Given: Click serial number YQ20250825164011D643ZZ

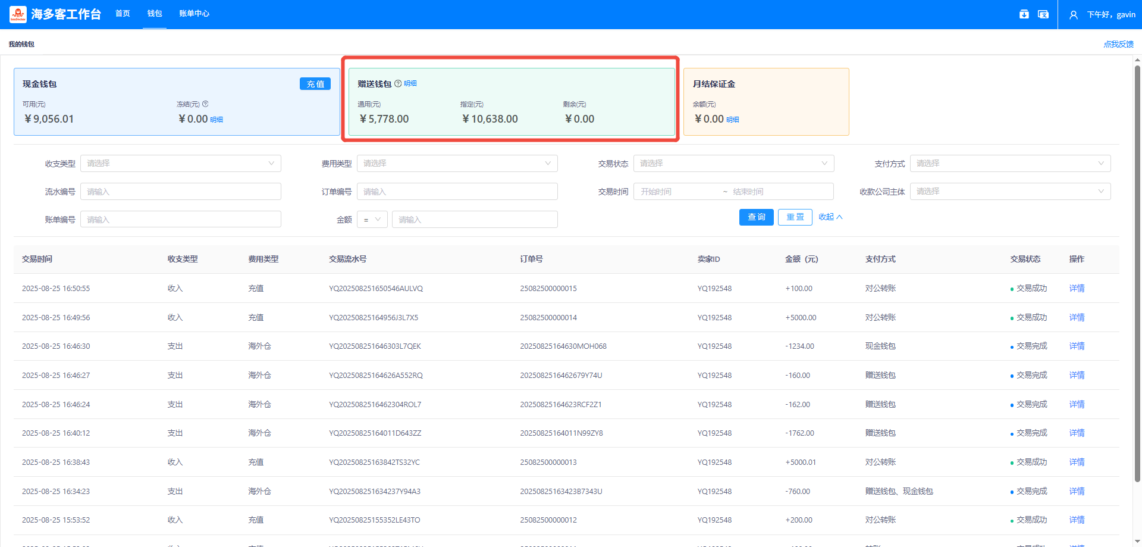Looking at the screenshot, I should point(375,433).
